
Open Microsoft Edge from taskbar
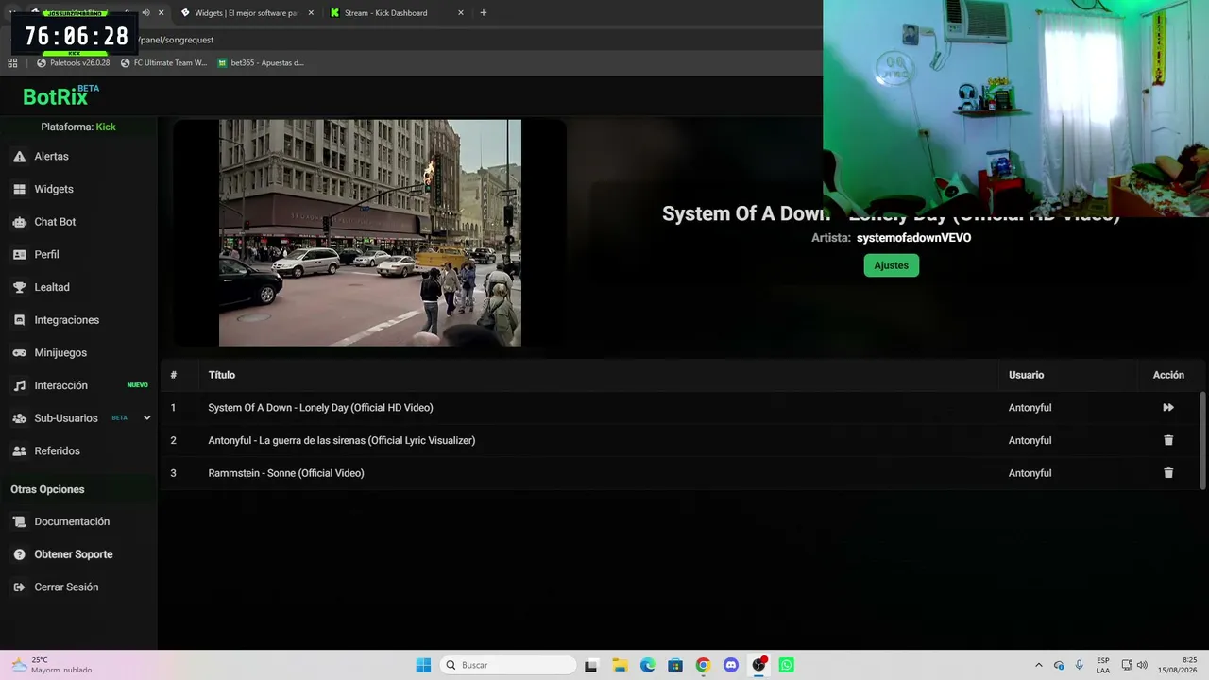point(647,665)
